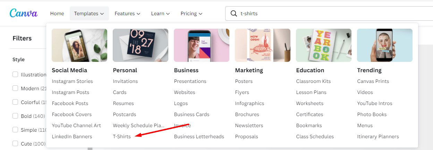
Task: Open the Social Media category thumbnail
Action: pos(79,45)
